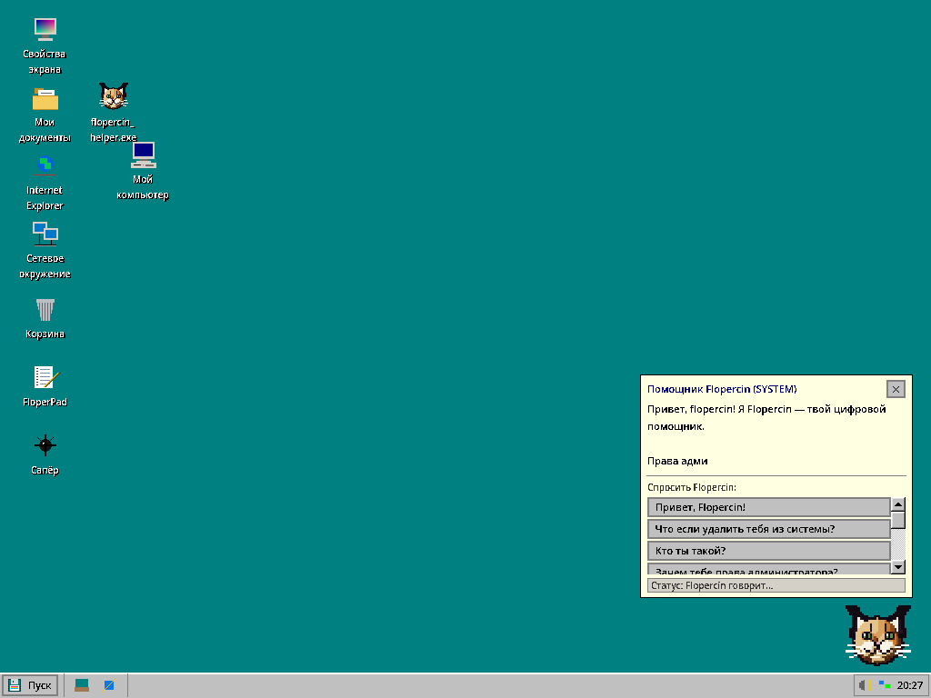Screen dimensions: 931x698
Task: Select the Свойства экрана desktop icon
Action: 45,46
